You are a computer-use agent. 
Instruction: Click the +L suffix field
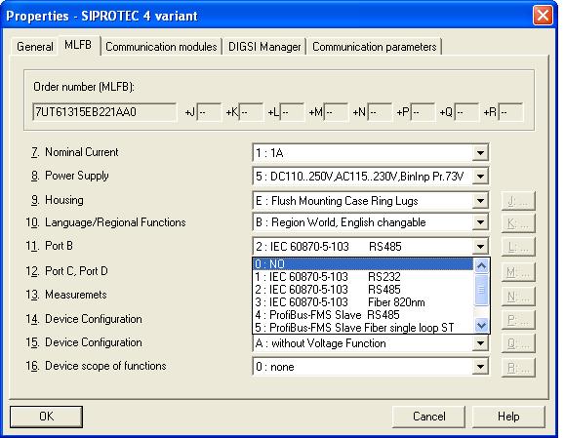point(292,112)
